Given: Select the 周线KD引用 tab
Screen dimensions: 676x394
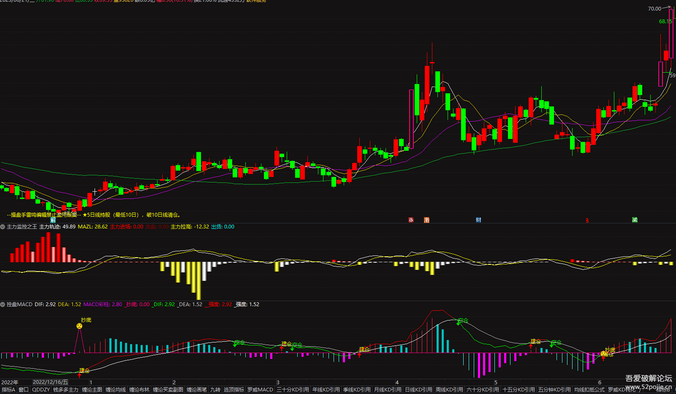Looking at the screenshot, I should pyautogui.click(x=449, y=390).
